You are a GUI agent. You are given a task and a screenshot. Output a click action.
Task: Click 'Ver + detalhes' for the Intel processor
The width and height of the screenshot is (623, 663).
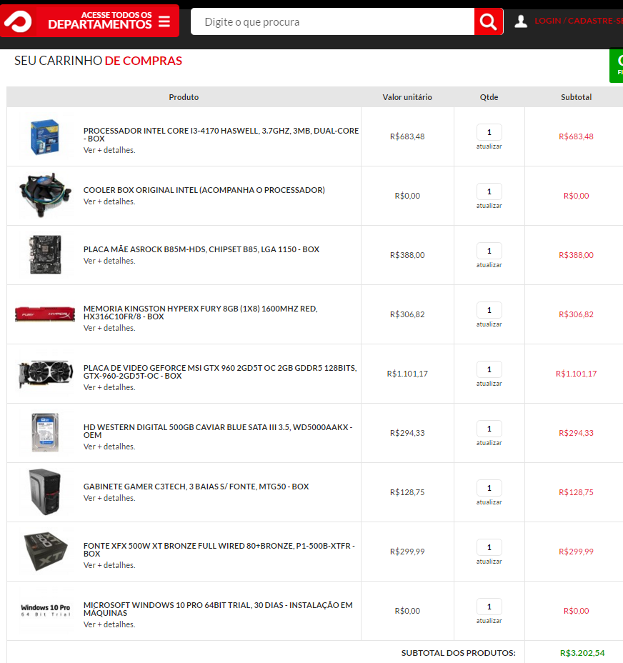pyautogui.click(x=109, y=150)
